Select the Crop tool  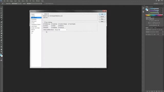click(1, 18)
